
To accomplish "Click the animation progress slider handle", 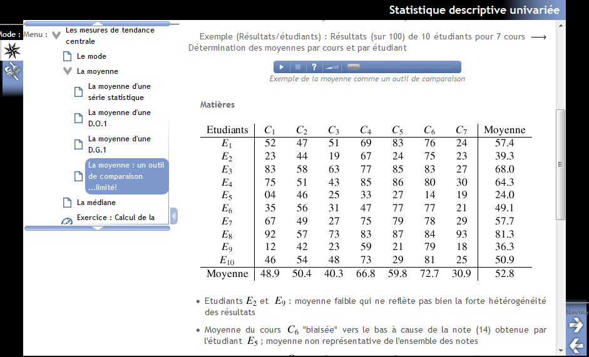I will coord(354,67).
